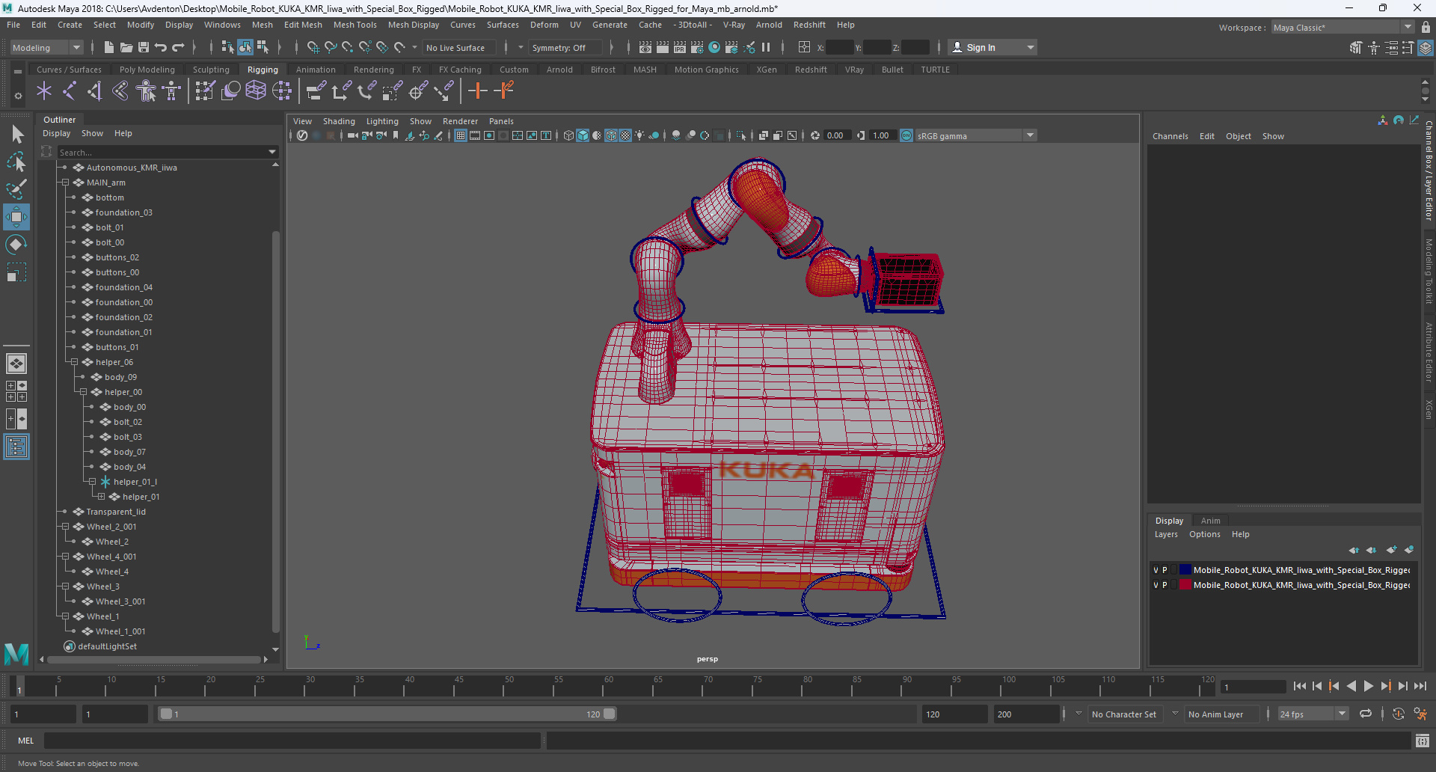Click the blue layer color swatch
The height and width of the screenshot is (772, 1436).
(x=1185, y=570)
